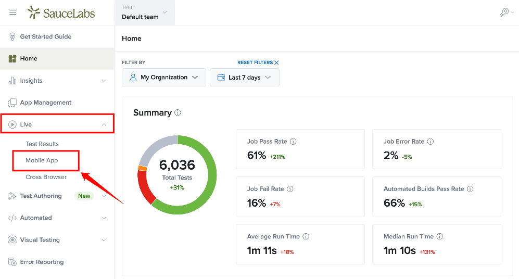Click the info icon next to Summary
The width and height of the screenshot is (519, 279).
tap(178, 112)
